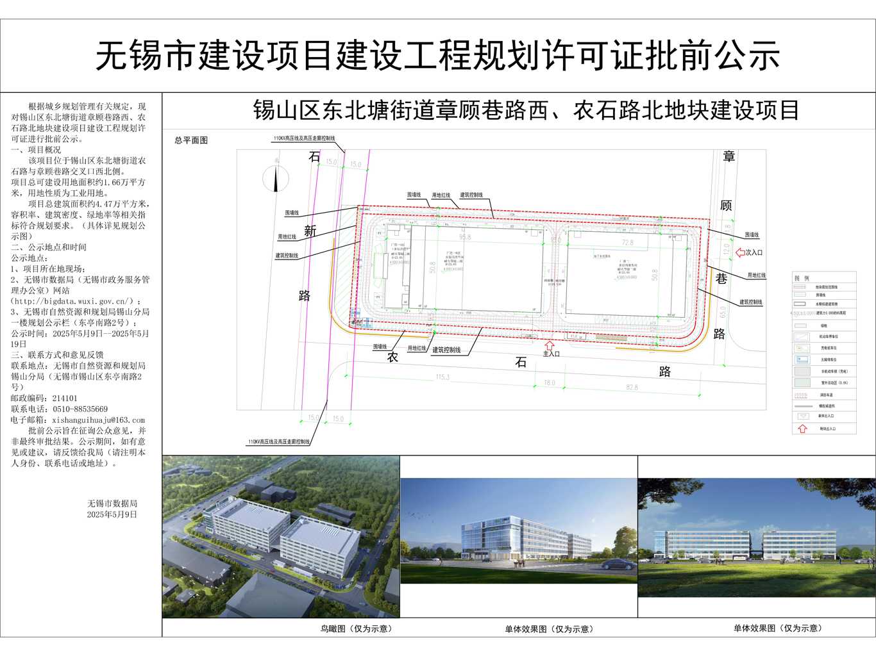Click the gray 橡胶减速带 line in the legend

(802, 406)
